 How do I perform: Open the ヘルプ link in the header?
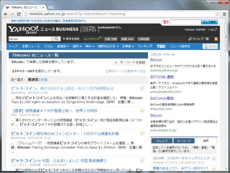(x=212, y=30)
